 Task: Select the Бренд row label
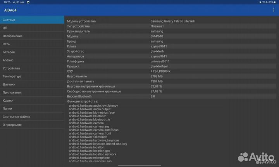pyautogui.click(x=72, y=41)
